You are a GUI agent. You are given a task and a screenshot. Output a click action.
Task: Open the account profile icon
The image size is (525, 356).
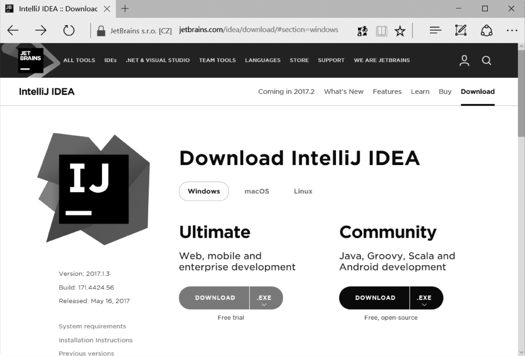click(x=464, y=60)
